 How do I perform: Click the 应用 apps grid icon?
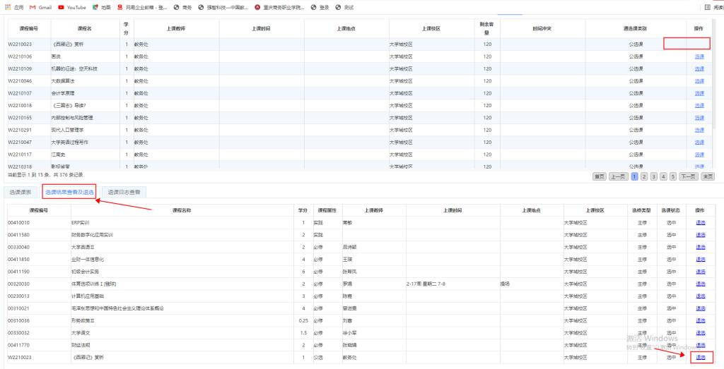point(8,7)
